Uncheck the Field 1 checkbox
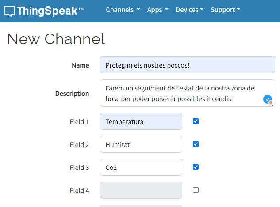280x207 pixels. pyautogui.click(x=196, y=121)
